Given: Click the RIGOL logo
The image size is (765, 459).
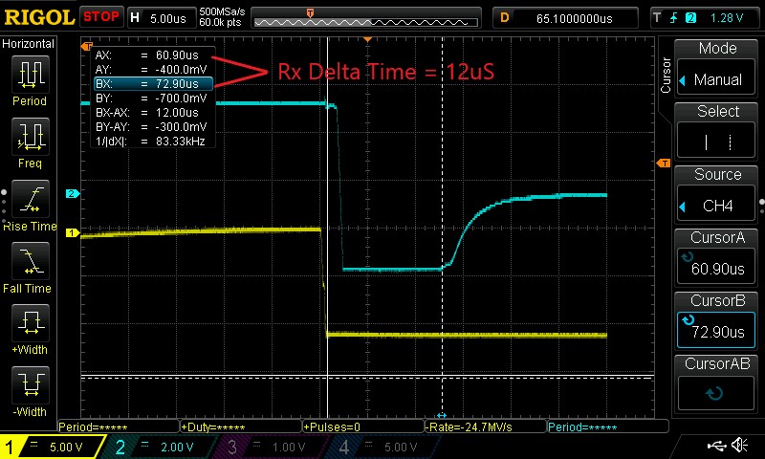Looking at the screenshot, I should click(39, 17).
